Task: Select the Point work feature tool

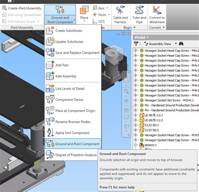Action: point(99,15)
